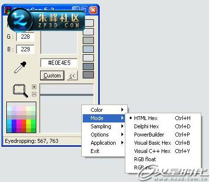Pick the dark gray history swatch
The height and width of the screenshot is (182, 210).
pos(88,75)
